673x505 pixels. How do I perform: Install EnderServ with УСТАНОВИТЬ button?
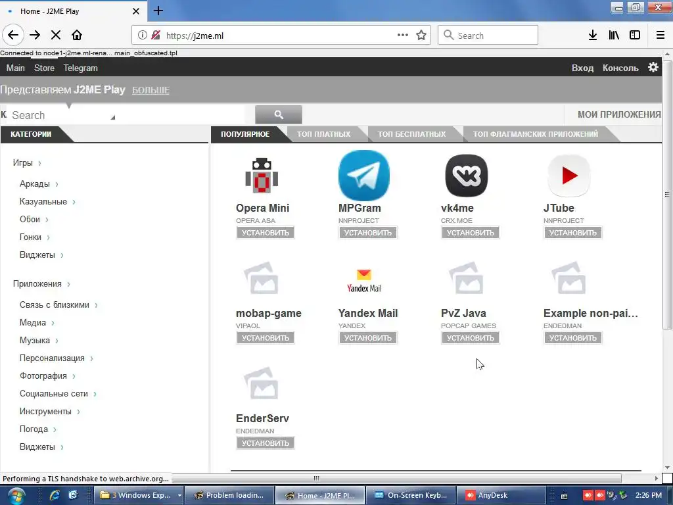(266, 443)
